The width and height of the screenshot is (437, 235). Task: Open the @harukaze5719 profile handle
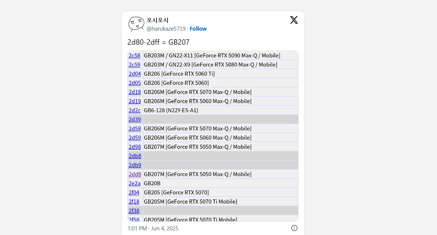tap(166, 29)
